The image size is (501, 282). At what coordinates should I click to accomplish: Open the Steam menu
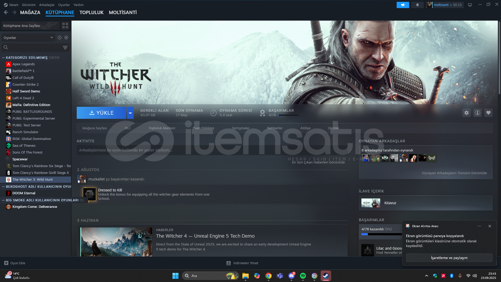(x=11, y=5)
